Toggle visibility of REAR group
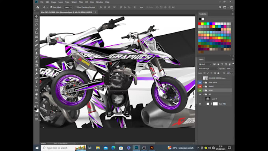The width and height of the screenshot is (268, 151). click(200, 90)
